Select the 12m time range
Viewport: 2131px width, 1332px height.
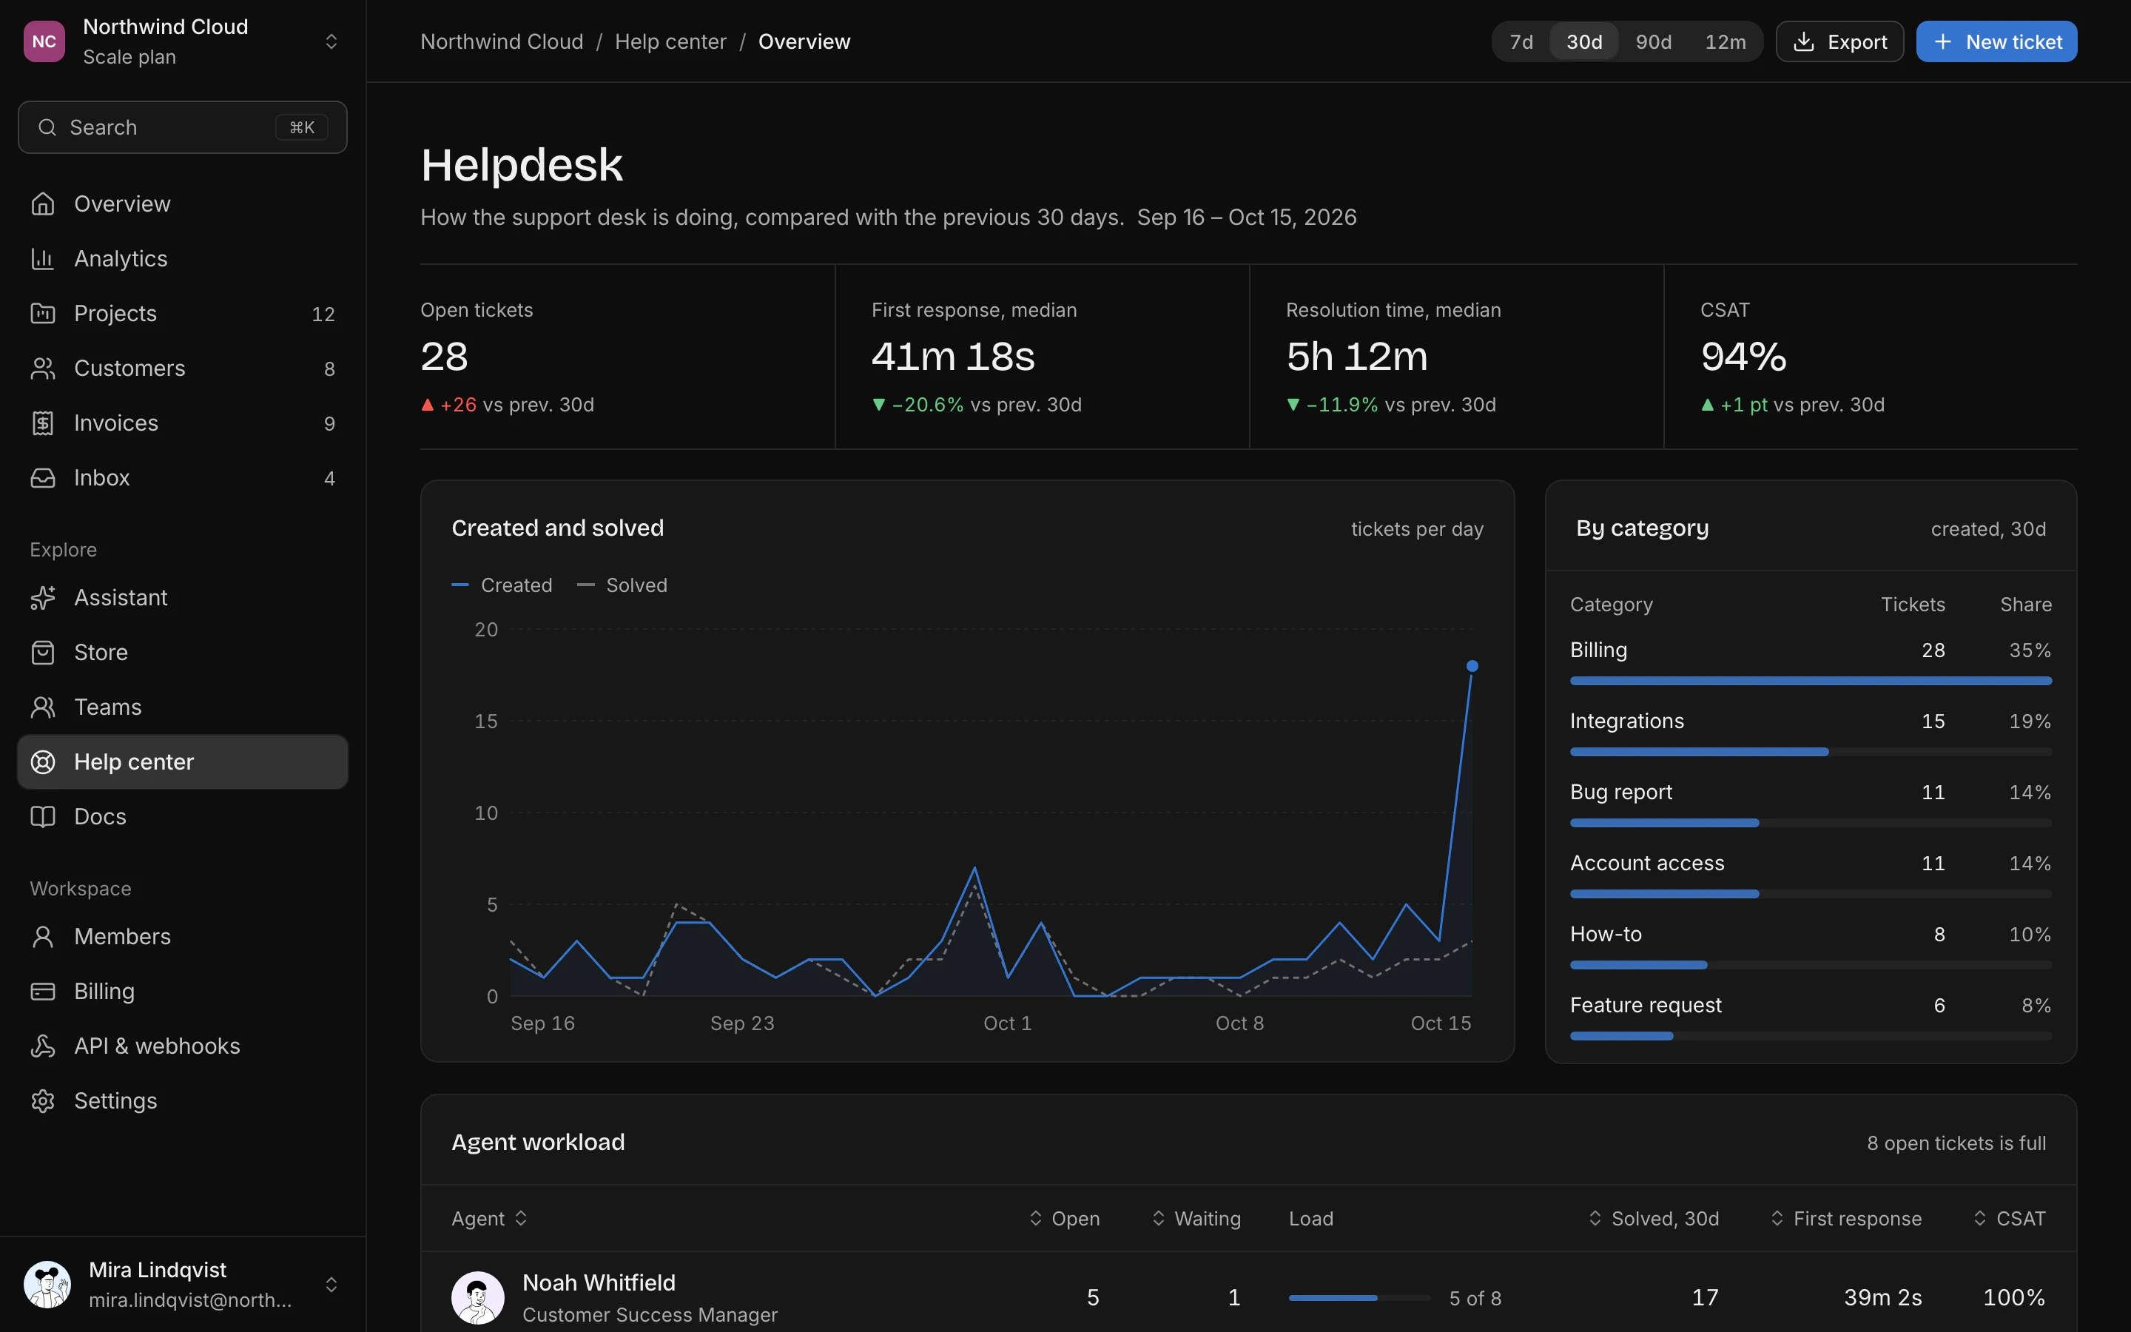(x=1724, y=41)
